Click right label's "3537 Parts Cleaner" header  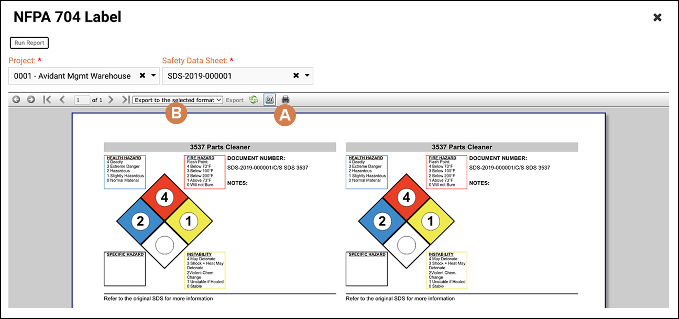tap(462, 147)
